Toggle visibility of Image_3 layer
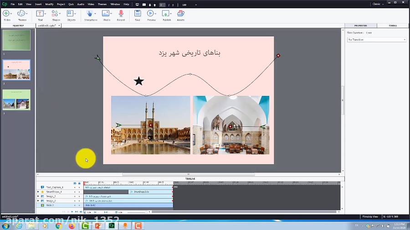 [75, 196]
